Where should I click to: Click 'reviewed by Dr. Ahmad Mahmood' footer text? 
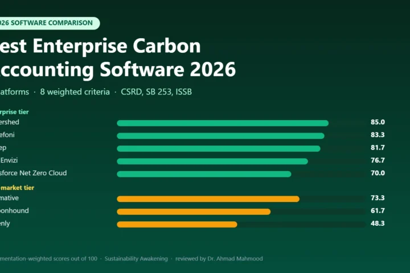tap(219, 259)
